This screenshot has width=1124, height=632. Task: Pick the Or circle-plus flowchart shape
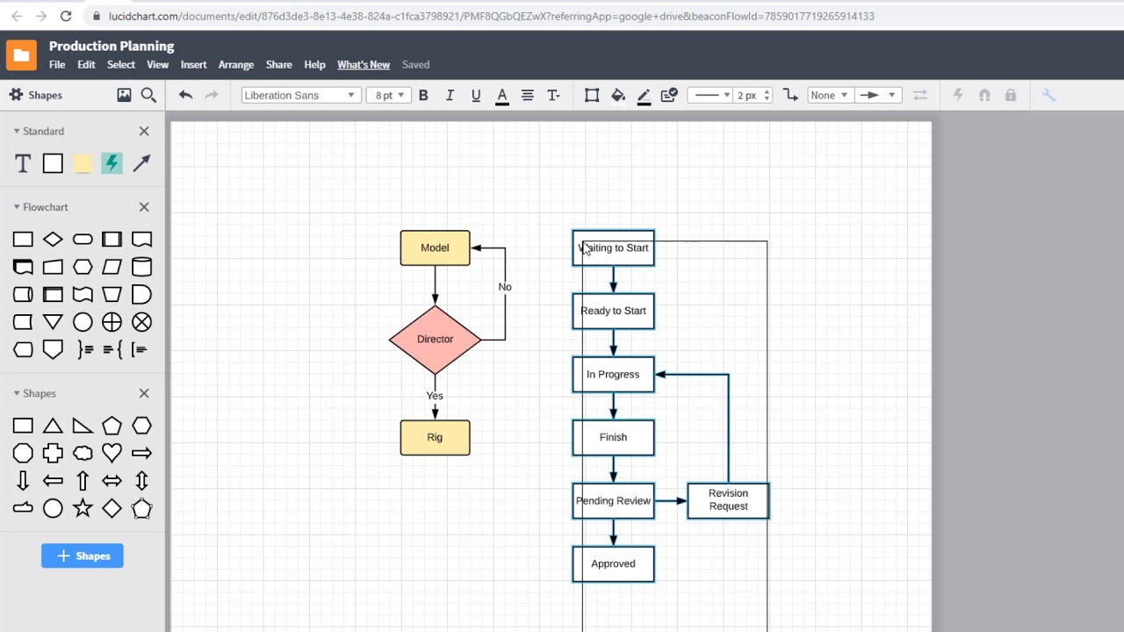pyautogui.click(x=112, y=322)
